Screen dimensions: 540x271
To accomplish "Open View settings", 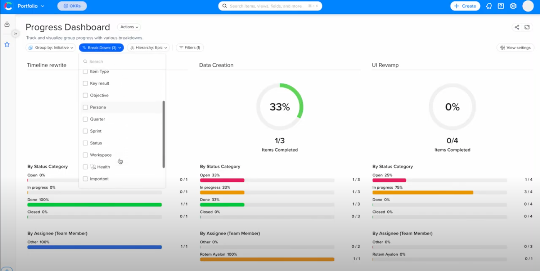I will click(x=515, y=48).
